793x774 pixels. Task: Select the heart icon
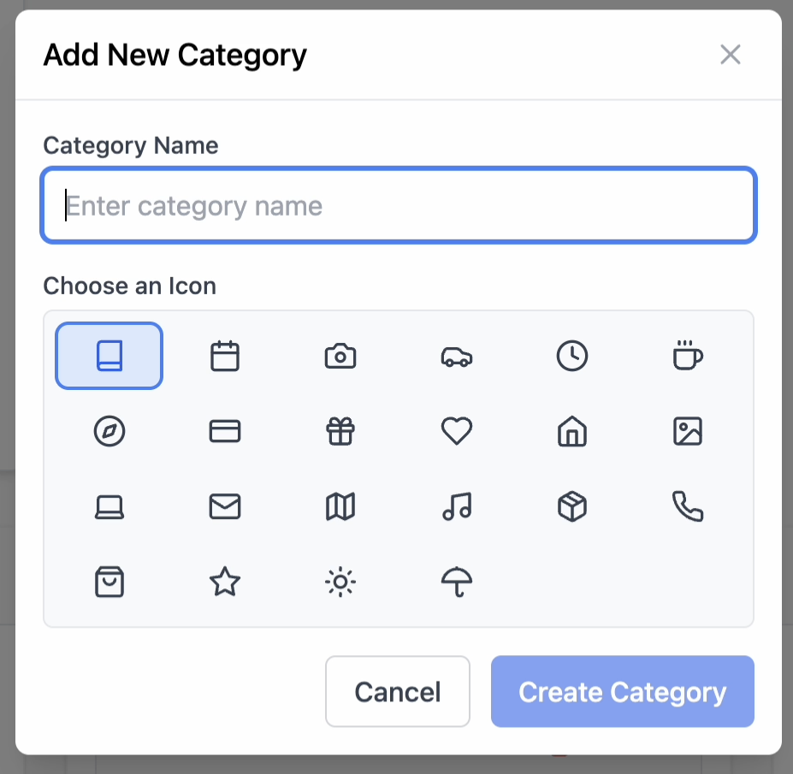coord(457,431)
